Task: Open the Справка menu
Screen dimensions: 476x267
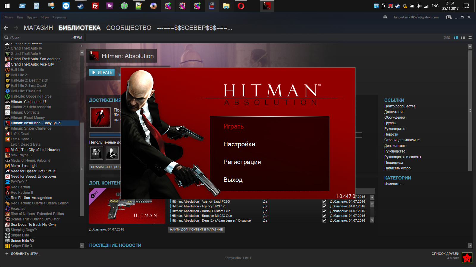Action: point(59,17)
